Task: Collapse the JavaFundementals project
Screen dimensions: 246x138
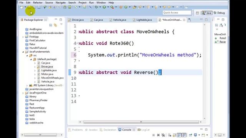Action: (23, 52)
